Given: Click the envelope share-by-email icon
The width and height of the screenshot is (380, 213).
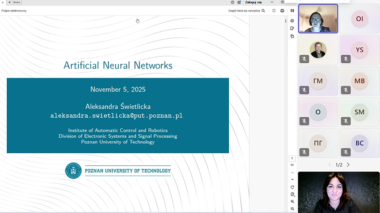Looking at the screenshot, I should click(292, 11).
